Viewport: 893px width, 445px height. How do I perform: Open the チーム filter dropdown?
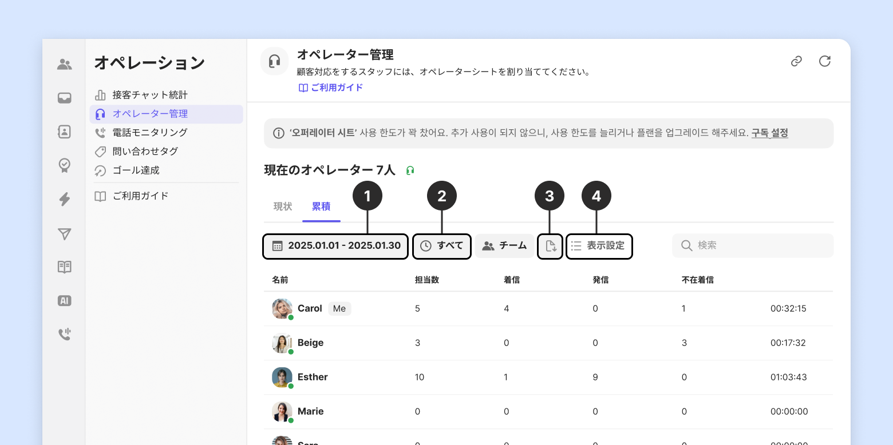pos(504,246)
